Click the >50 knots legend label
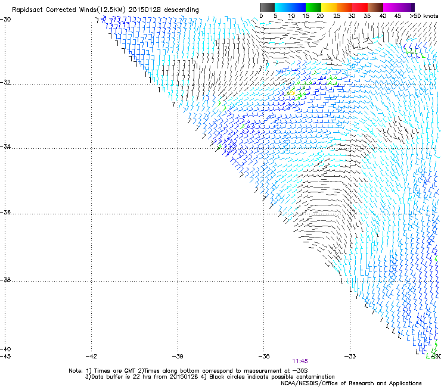The height and width of the screenshot is (387, 441). pos(424,15)
